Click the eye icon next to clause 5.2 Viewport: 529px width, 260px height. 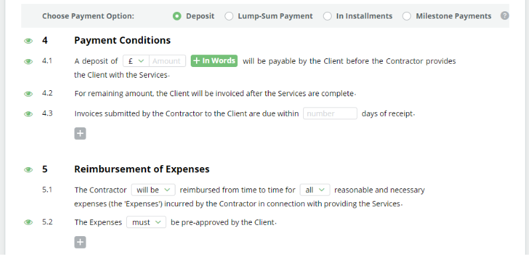[29, 222]
